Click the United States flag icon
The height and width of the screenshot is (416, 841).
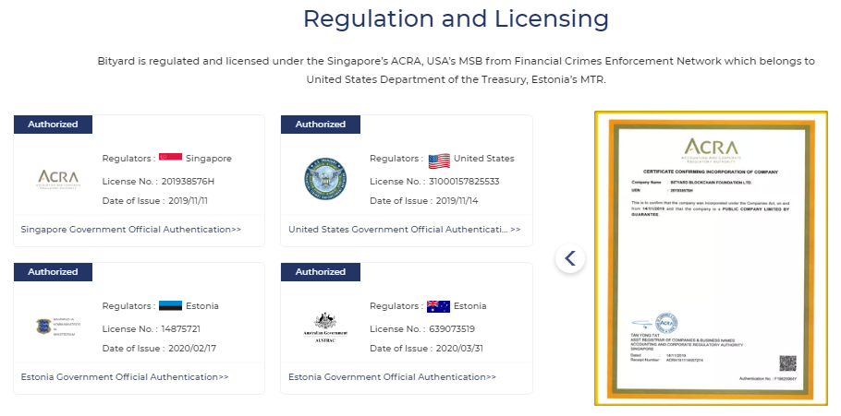(439, 160)
